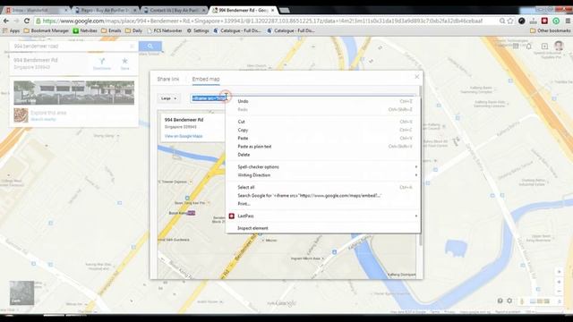The height and width of the screenshot is (322, 573).
Task: Clear the Maps search box text
Action: point(132,46)
